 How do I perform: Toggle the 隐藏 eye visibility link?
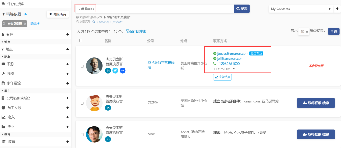(x=35, y=24)
